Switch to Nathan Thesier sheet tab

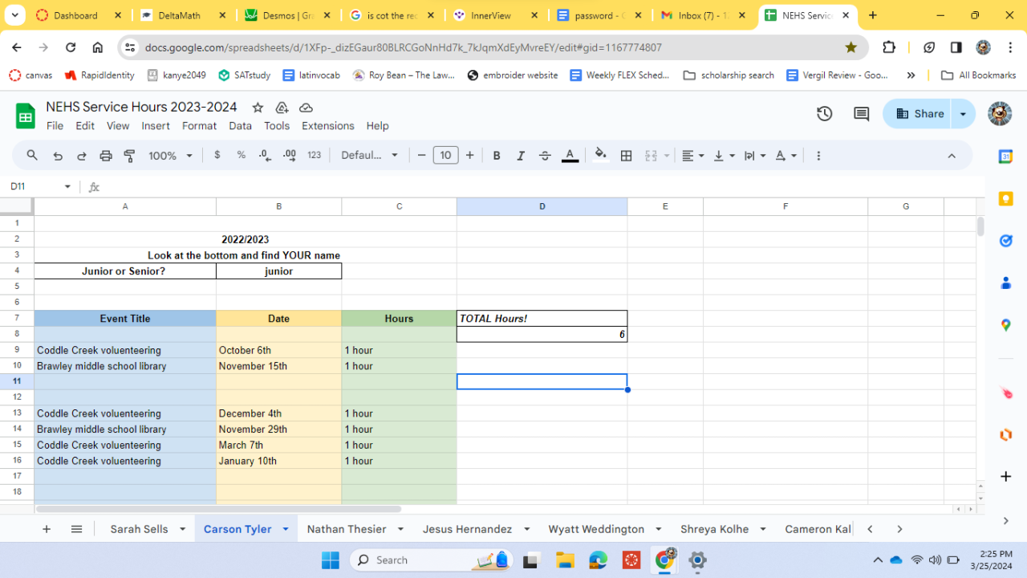tap(346, 529)
